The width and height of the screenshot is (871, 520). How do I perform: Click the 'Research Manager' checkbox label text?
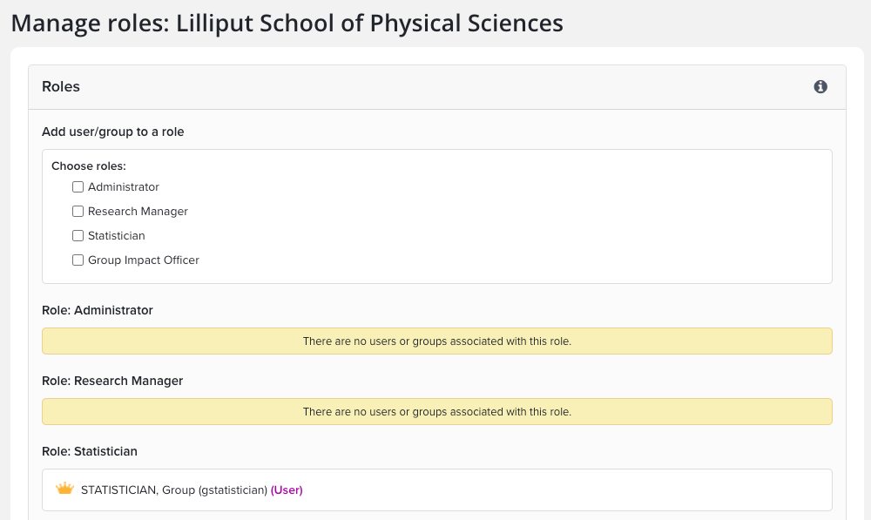point(138,212)
